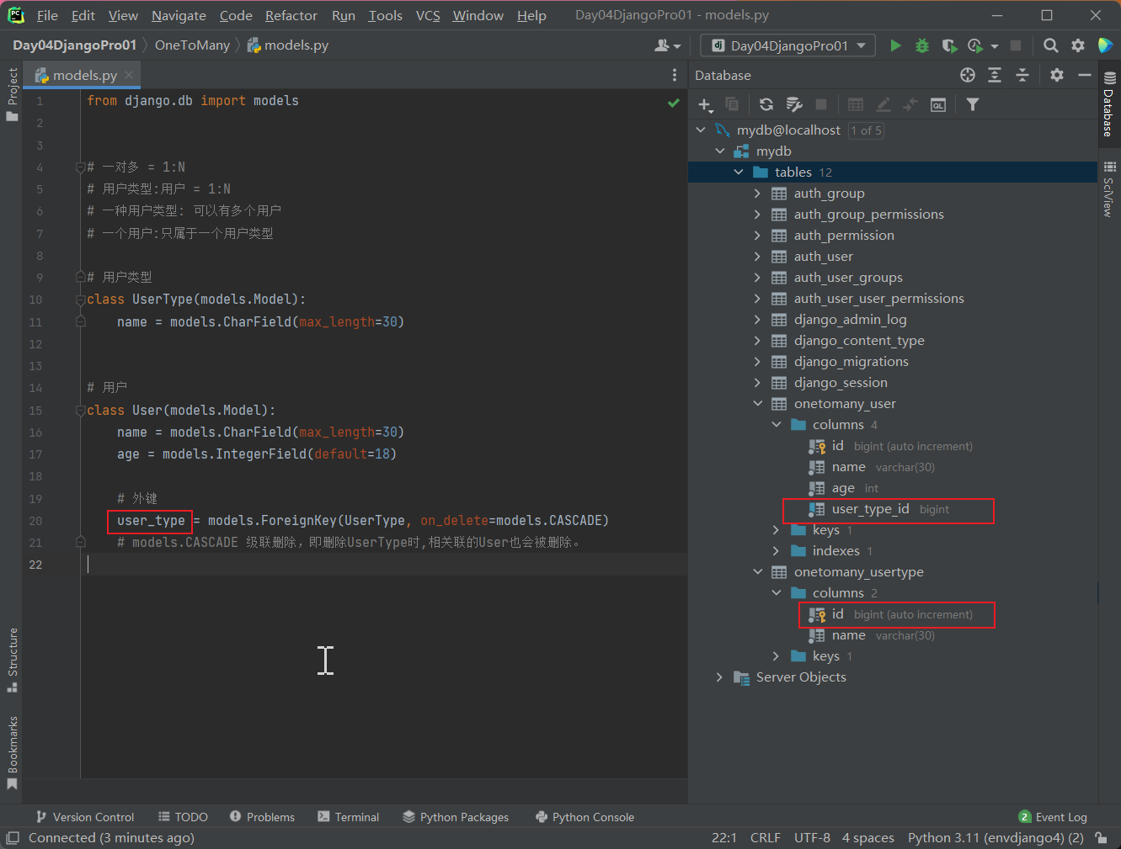Open the Problems tool window
The image size is (1121, 849).
[262, 816]
